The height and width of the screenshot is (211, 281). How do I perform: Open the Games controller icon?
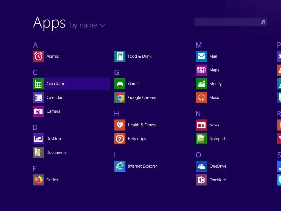click(x=120, y=84)
